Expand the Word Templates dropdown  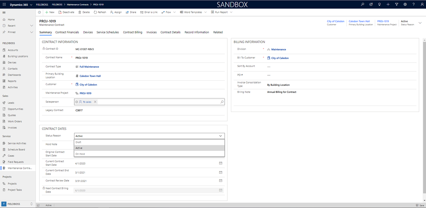click(205, 12)
